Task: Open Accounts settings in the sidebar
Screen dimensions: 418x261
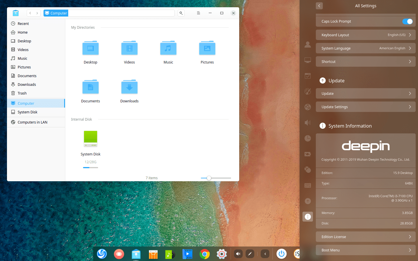Action: [308, 44]
